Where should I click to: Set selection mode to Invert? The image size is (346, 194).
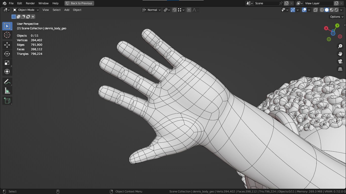pos(28,17)
